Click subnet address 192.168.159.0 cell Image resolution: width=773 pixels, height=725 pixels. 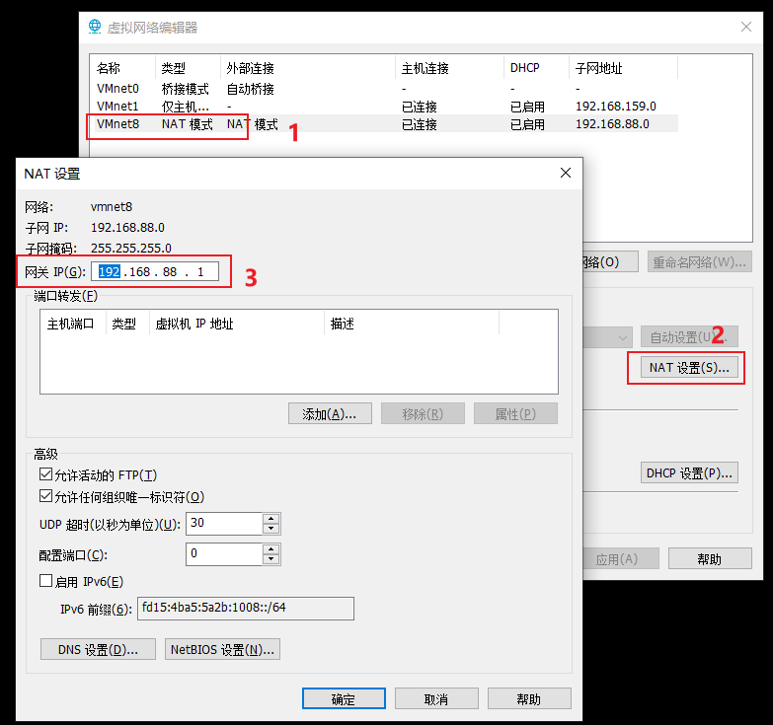[x=616, y=106]
